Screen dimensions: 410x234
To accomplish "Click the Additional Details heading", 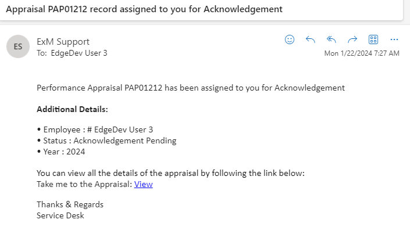I will click(x=72, y=109).
